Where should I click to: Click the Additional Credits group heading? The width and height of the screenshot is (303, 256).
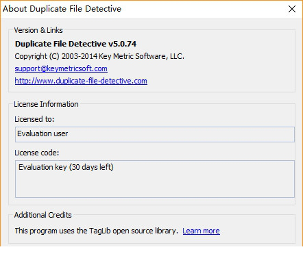43,215
